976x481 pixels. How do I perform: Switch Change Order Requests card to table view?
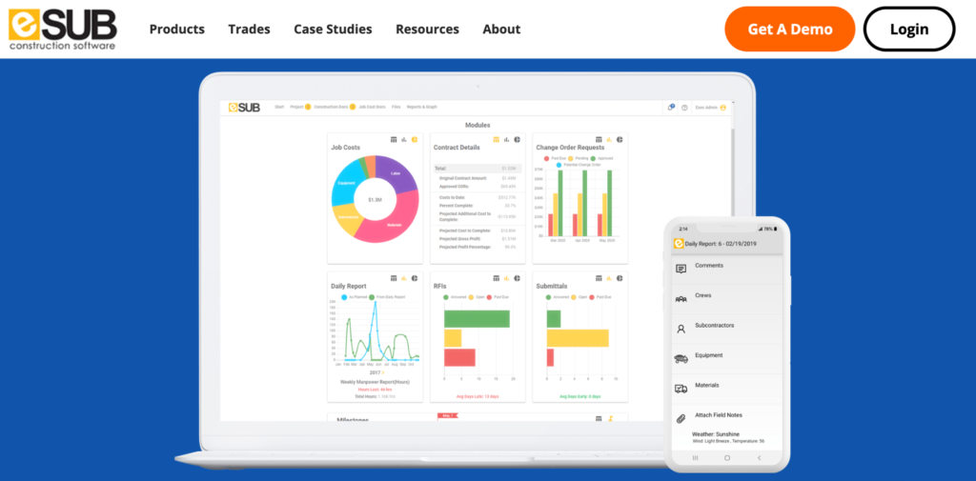[599, 139]
